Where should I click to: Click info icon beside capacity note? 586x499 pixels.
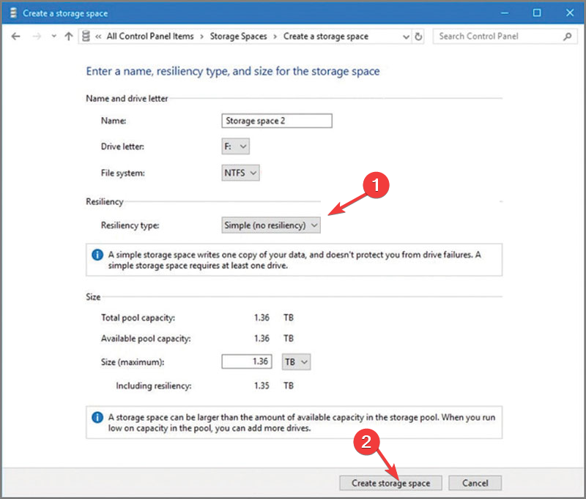tap(97, 417)
